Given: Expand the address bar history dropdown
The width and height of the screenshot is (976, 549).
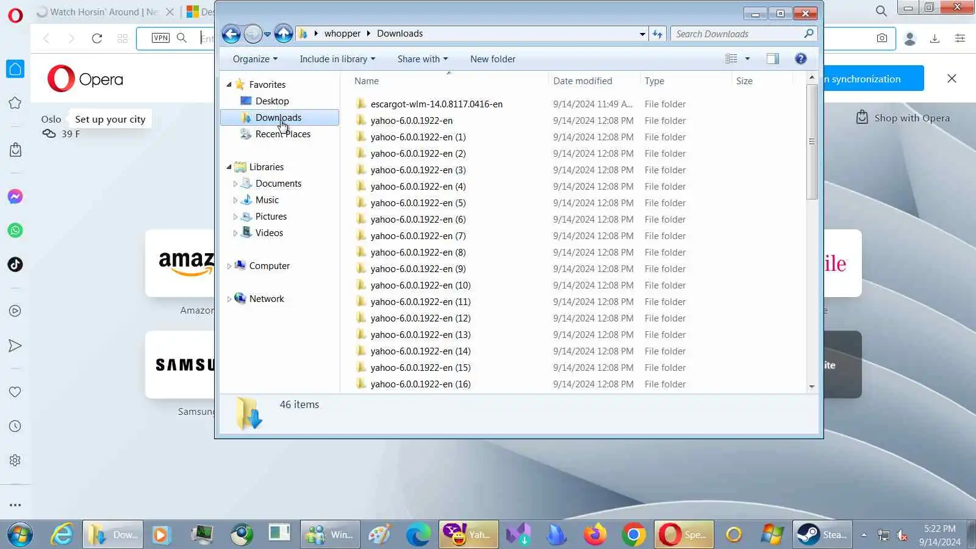Looking at the screenshot, I should coord(642,34).
